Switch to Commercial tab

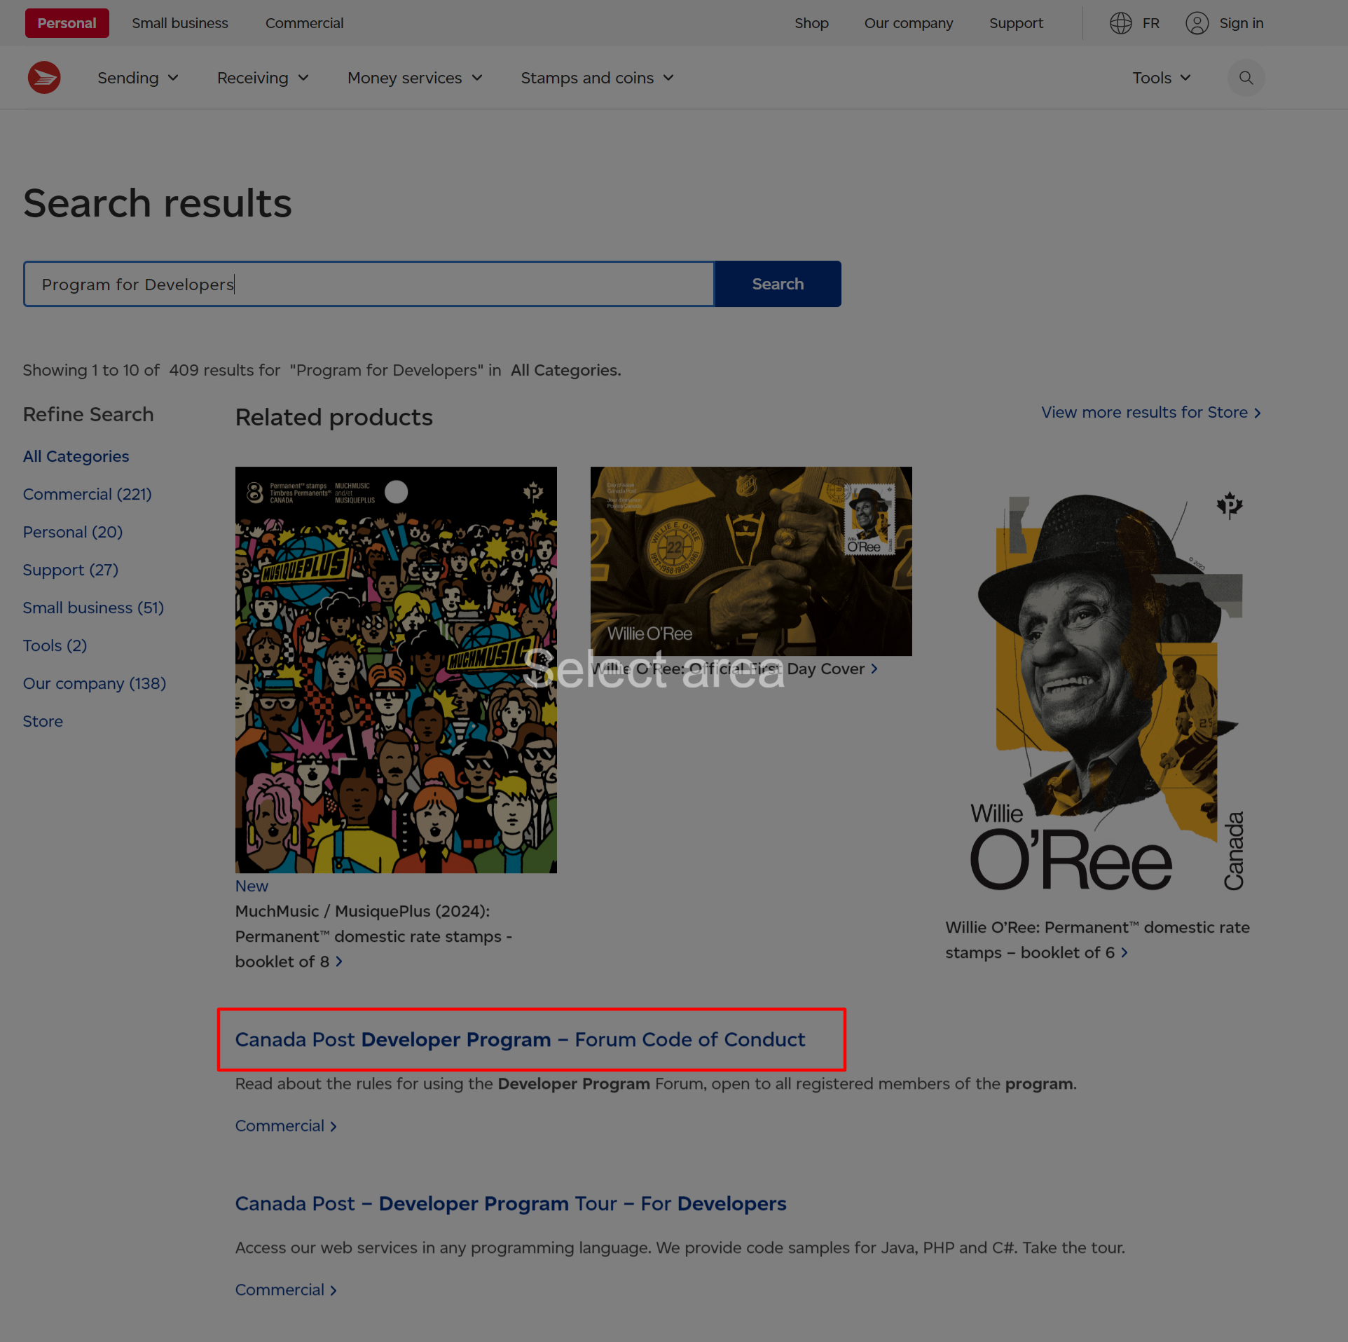304,23
